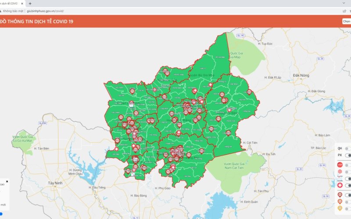Click the red STOP sign layer icon
The height and width of the screenshot is (219, 351).
tap(340, 165)
